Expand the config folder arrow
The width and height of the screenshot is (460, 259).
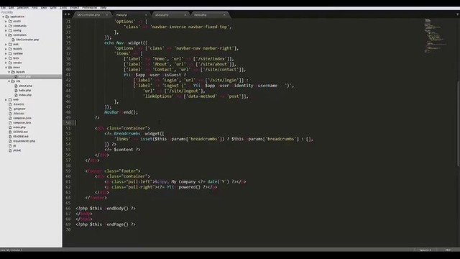tap(6, 30)
